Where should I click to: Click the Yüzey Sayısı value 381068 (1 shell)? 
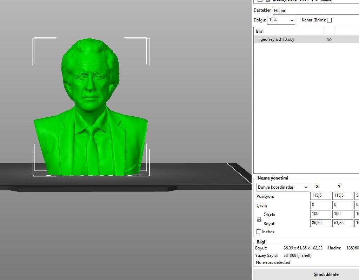point(297,255)
